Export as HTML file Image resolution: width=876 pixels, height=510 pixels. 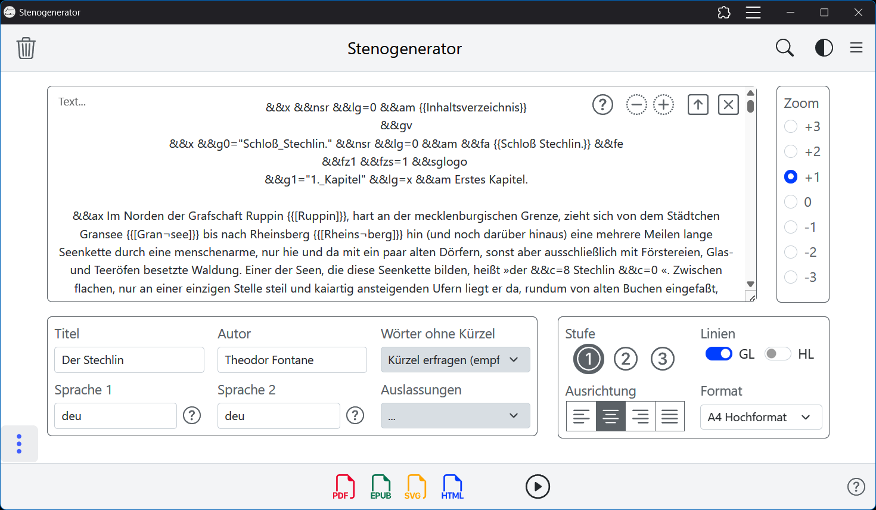(x=452, y=486)
